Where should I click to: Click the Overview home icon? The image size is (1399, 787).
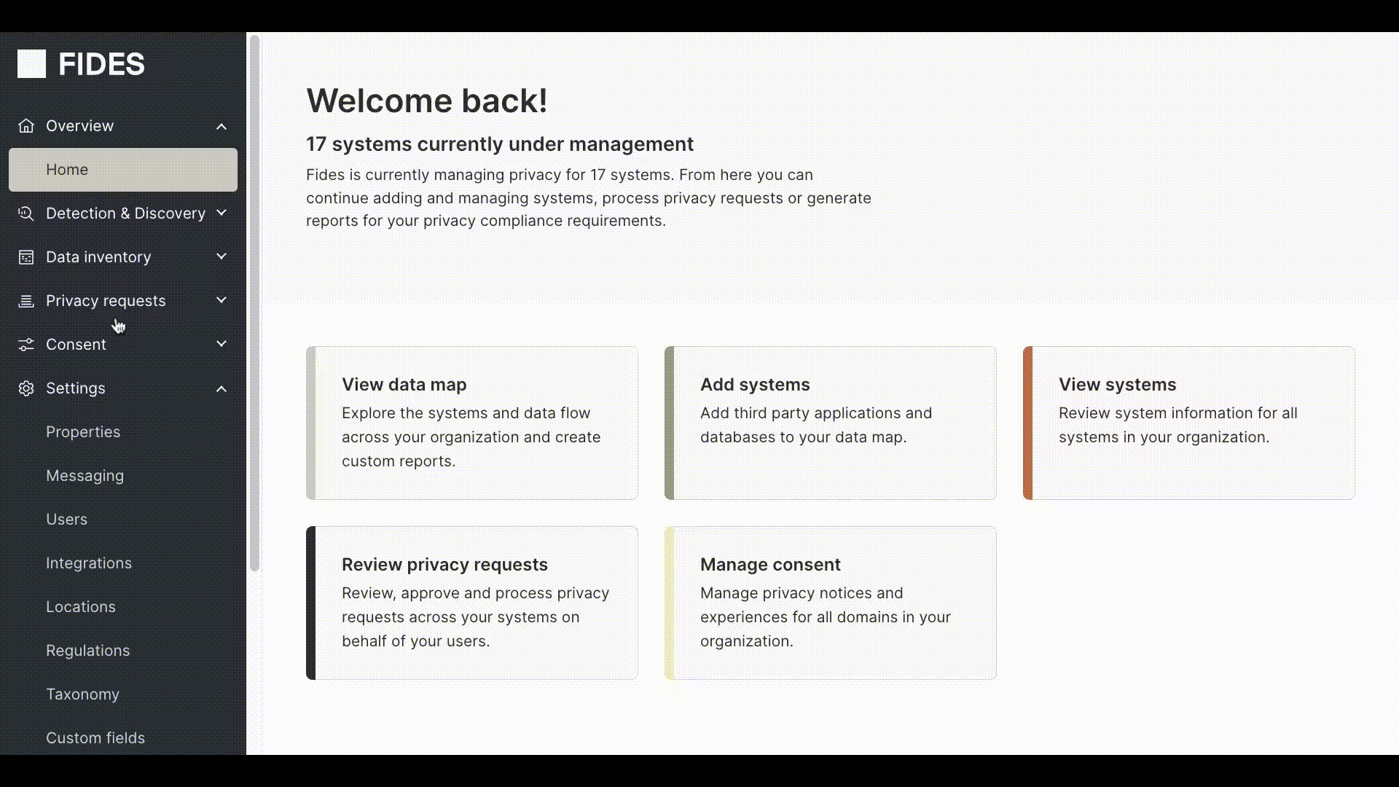[x=26, y=126]
